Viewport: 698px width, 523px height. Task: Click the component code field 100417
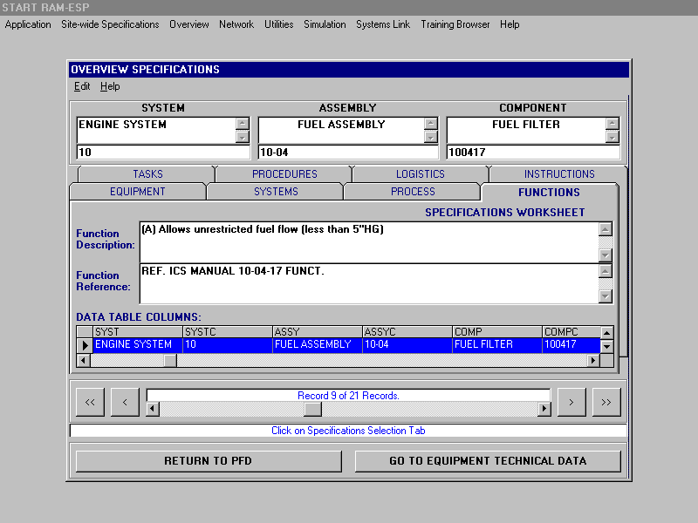point(533,152)
